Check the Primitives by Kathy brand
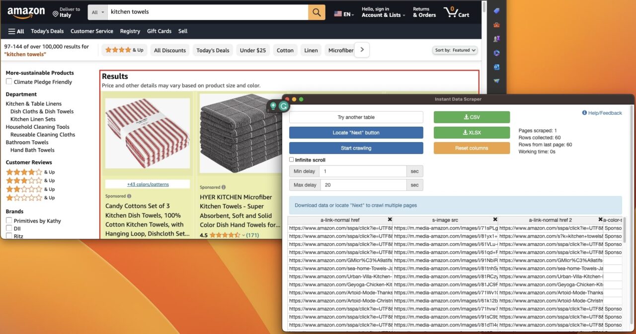The width and height of the screenshot is (636, 334). tap(9, 221)
